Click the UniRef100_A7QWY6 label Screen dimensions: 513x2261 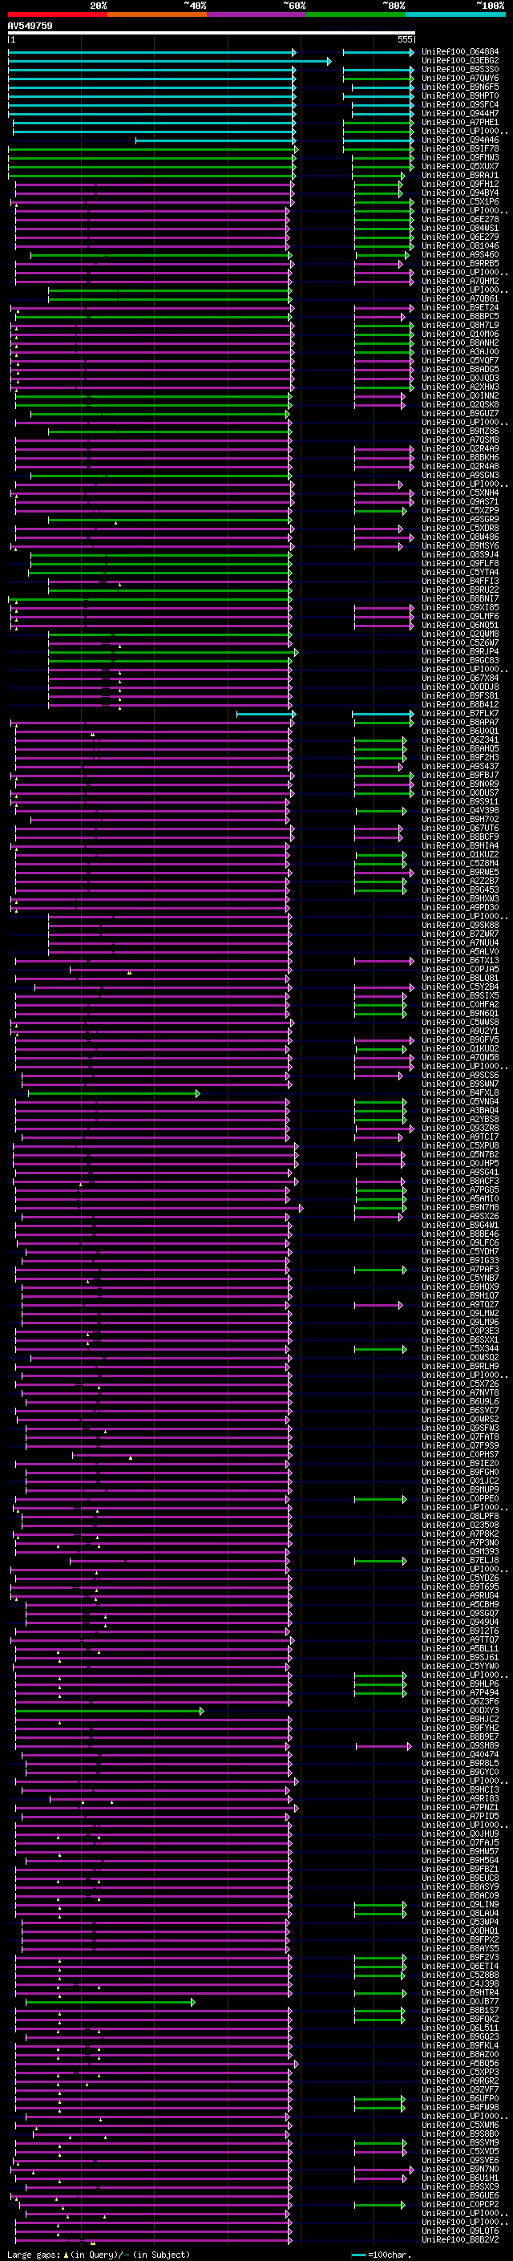click(459, 78)
